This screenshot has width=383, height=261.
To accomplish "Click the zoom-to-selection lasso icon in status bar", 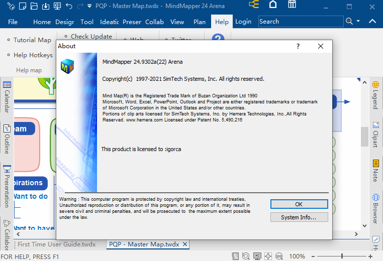I will tap(246, 256).
